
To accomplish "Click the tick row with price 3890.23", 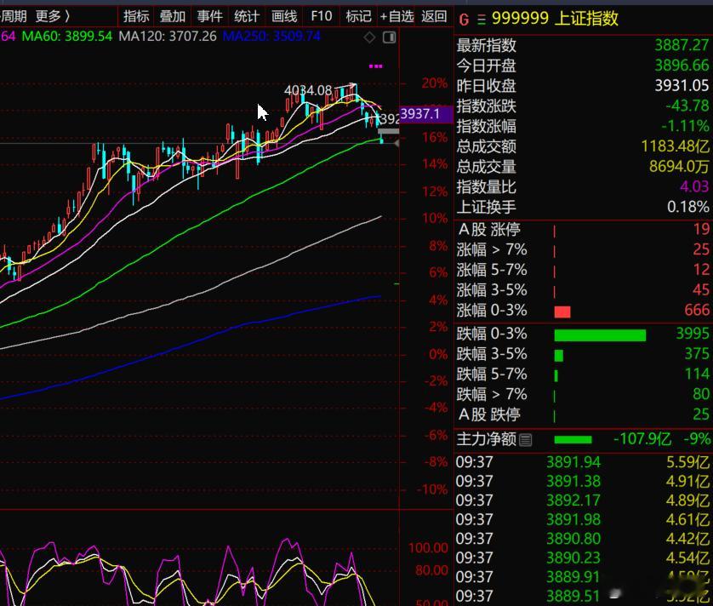I will [583, 557].
